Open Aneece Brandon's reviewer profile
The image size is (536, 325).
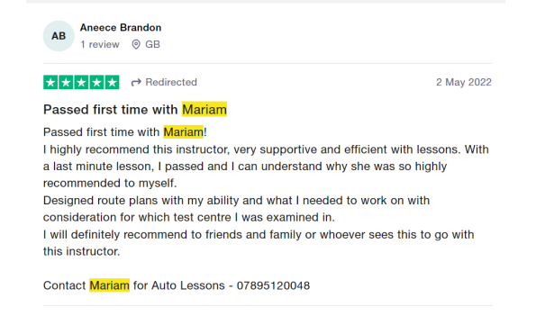121,28
